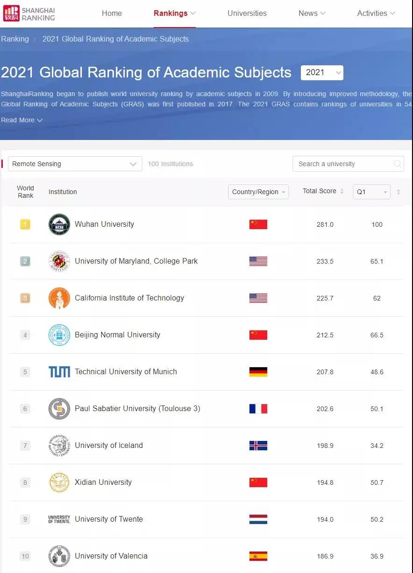The width and height of the screenshot is (413, 573).
Task: Click China flag in Beijing Normal row
Action: click(x=258, y=335)
